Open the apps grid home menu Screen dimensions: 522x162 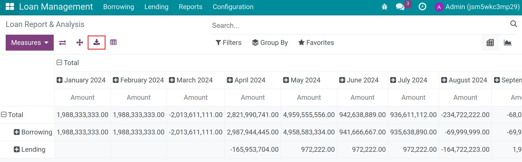(10, 7)
